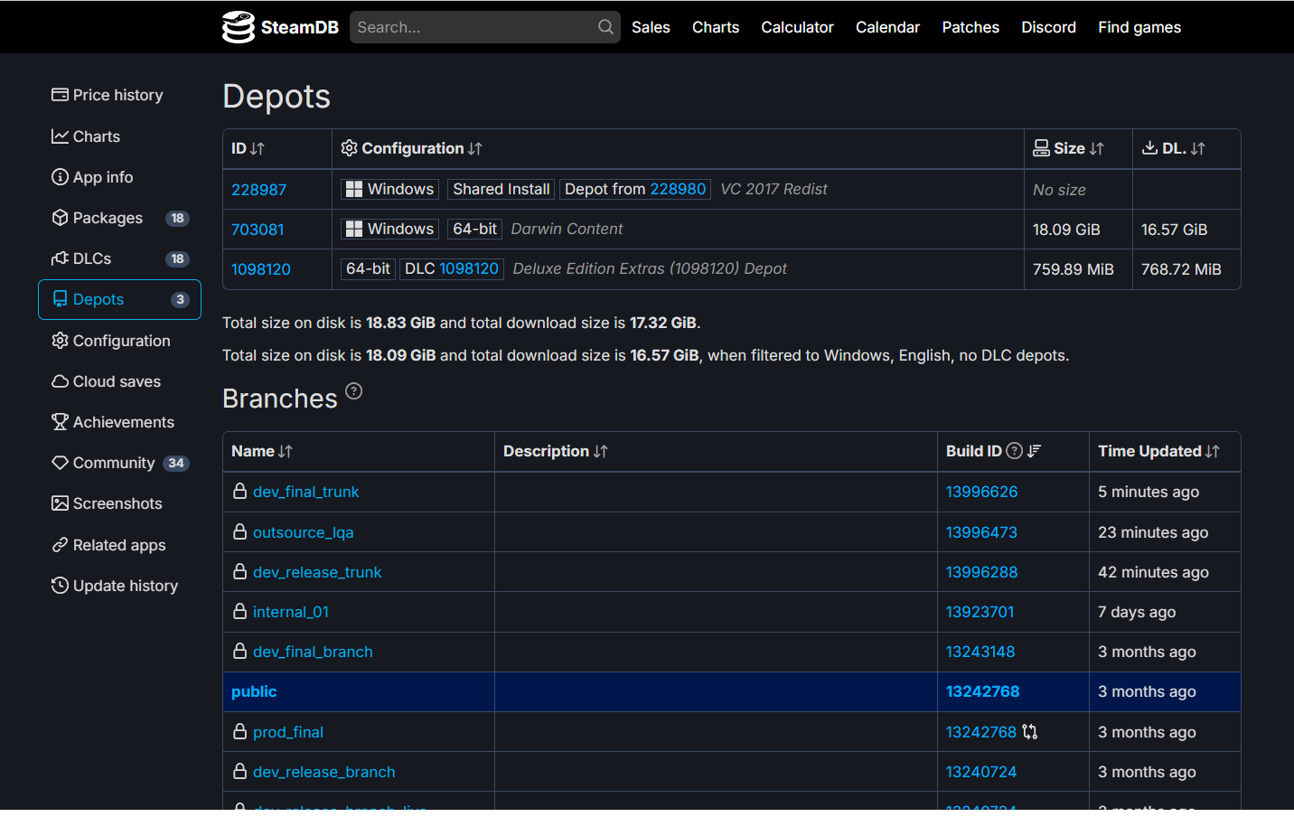Image resolution: width=1294 pixels, height=817 pixels.
Task: Open the dev_release_branch link
Action: click(323, 772)
